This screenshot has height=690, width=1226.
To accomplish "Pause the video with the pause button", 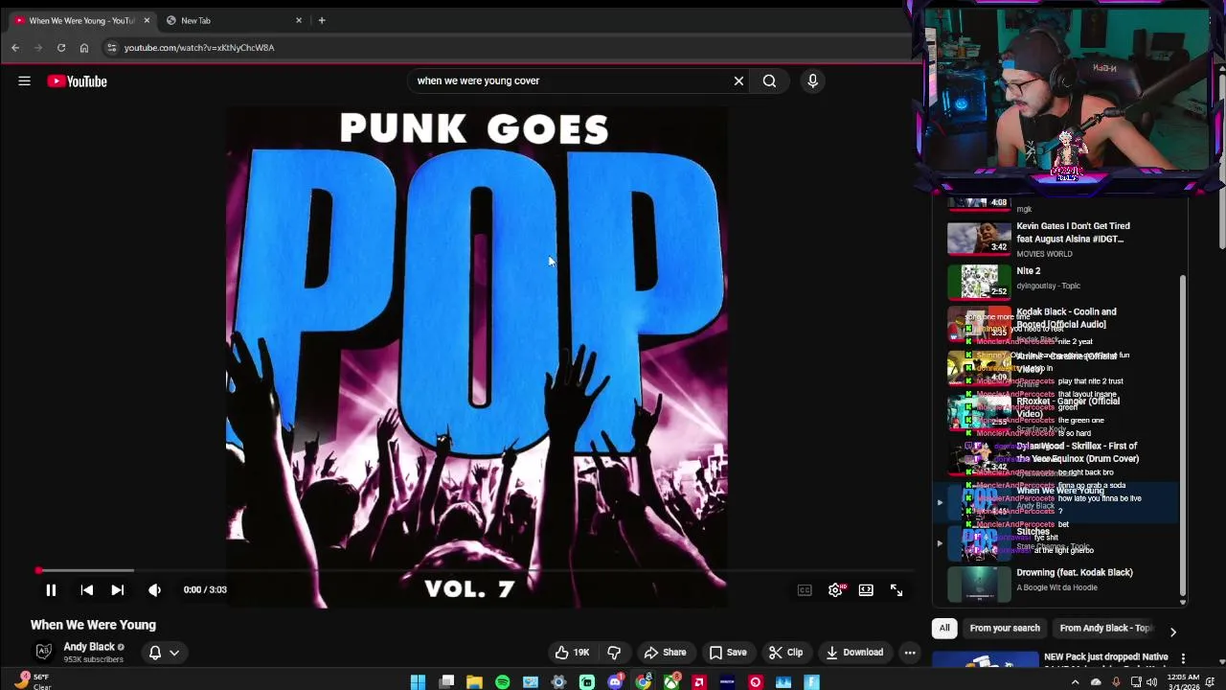I will 51,590.
